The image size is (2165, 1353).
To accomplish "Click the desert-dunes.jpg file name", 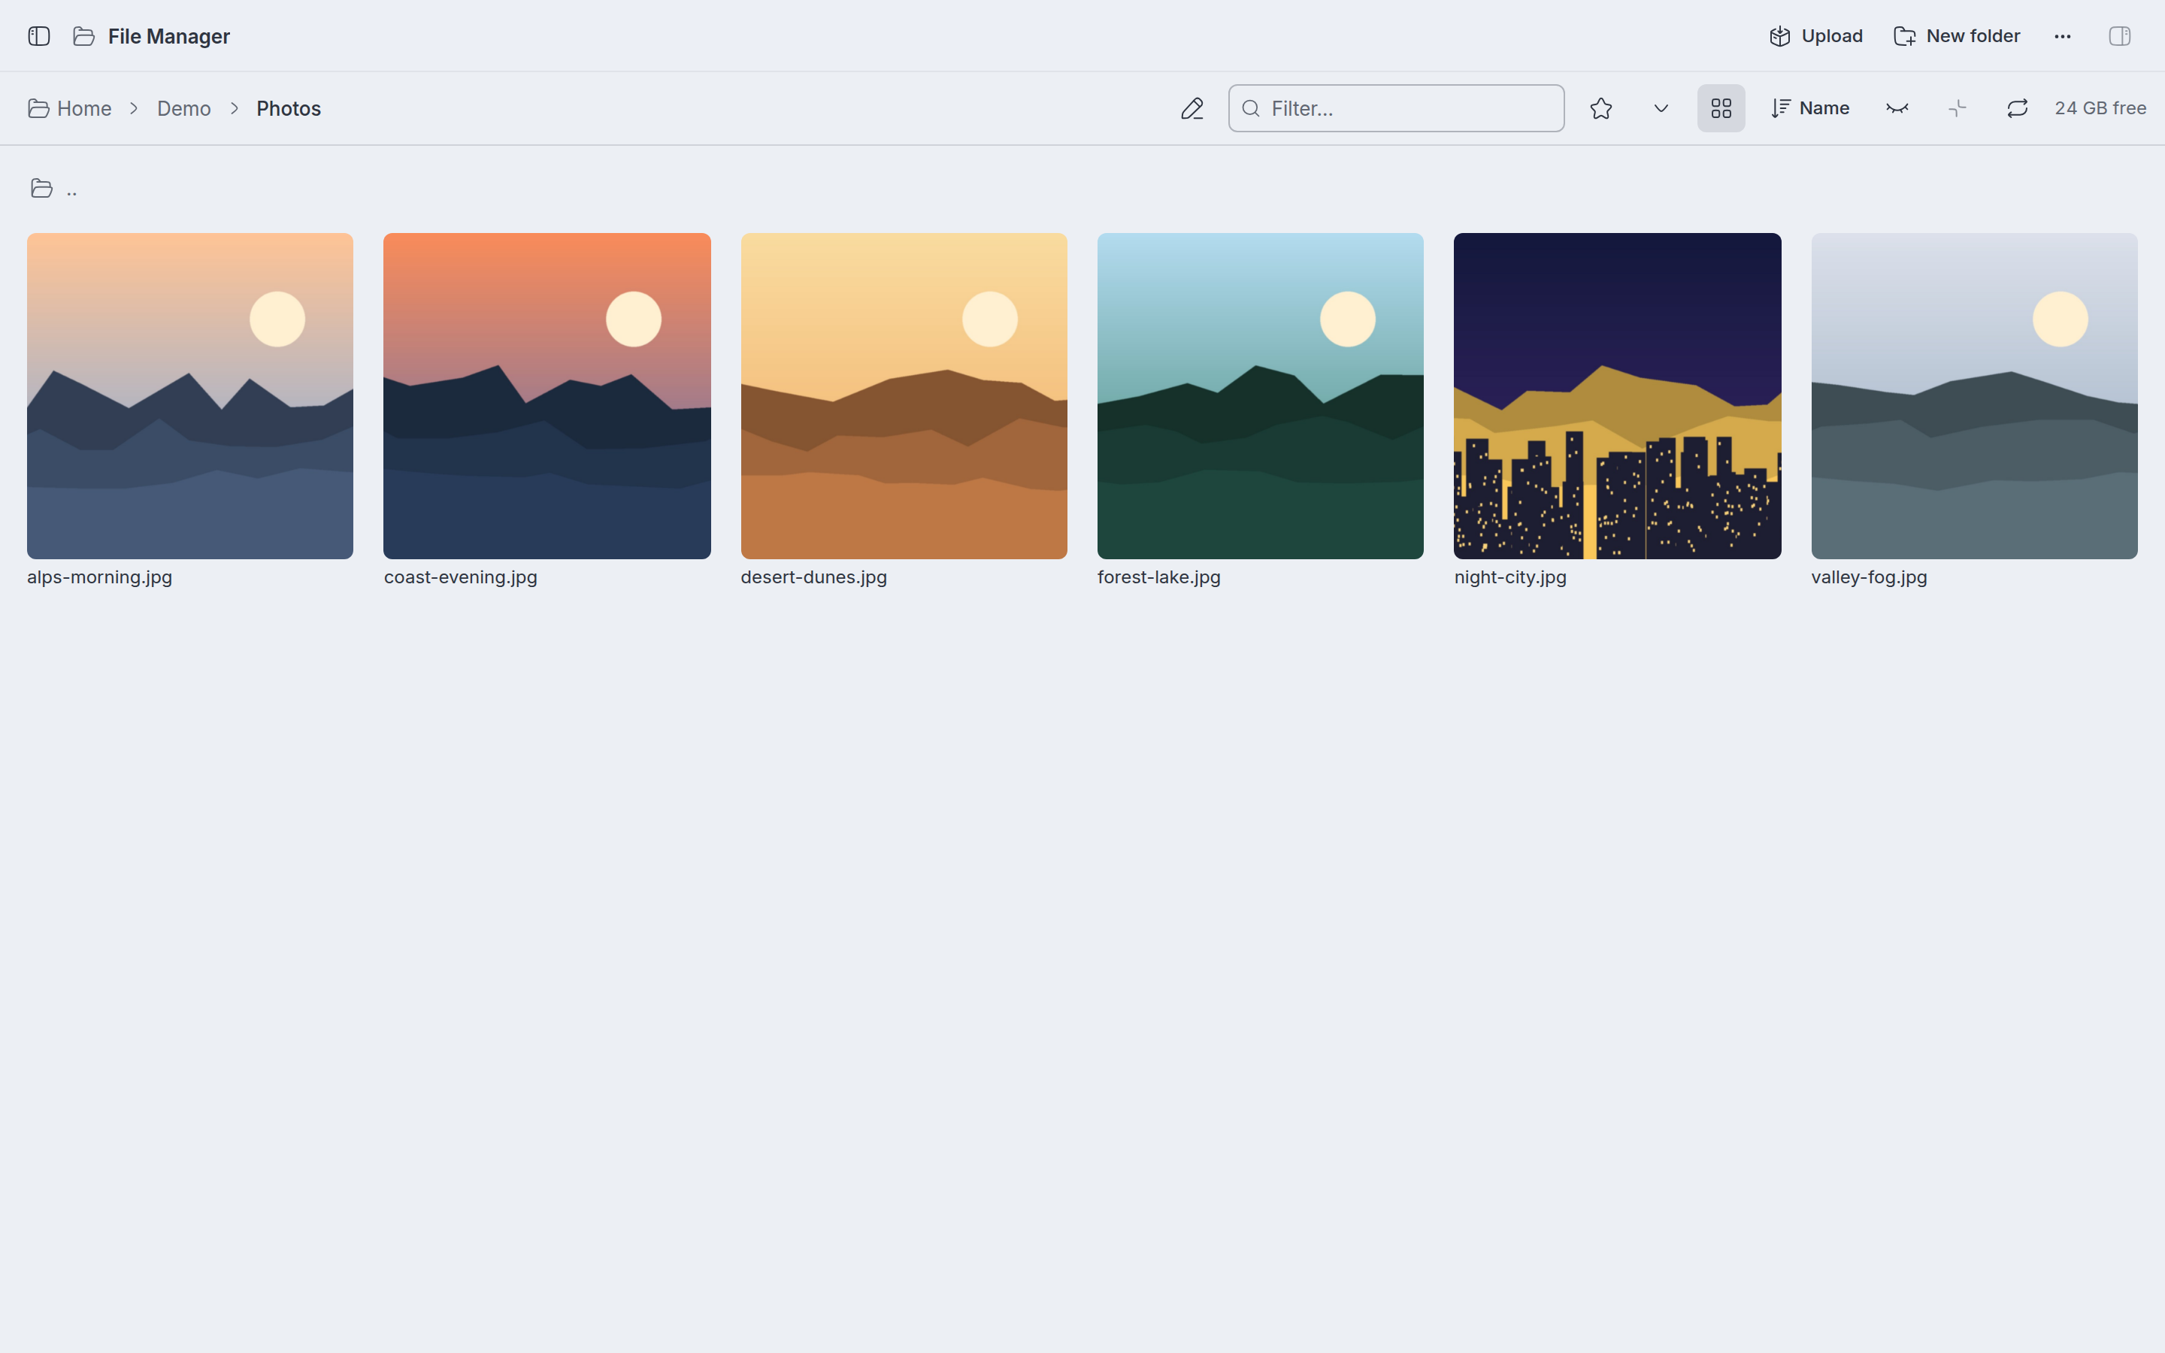I will [813, 577].
